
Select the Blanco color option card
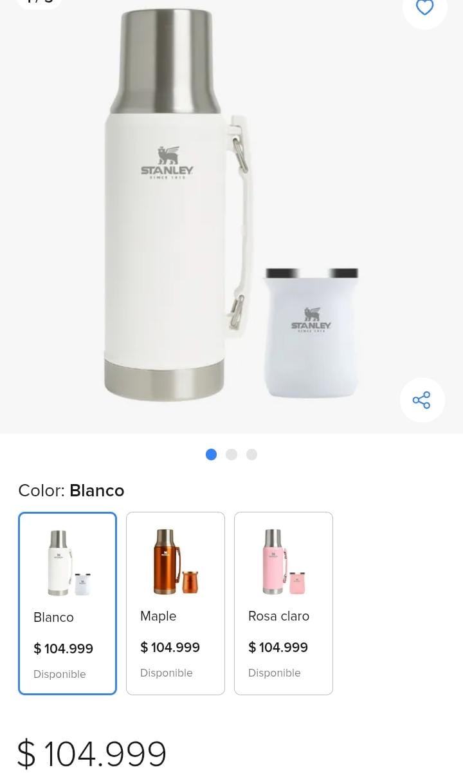pos(68,603)
